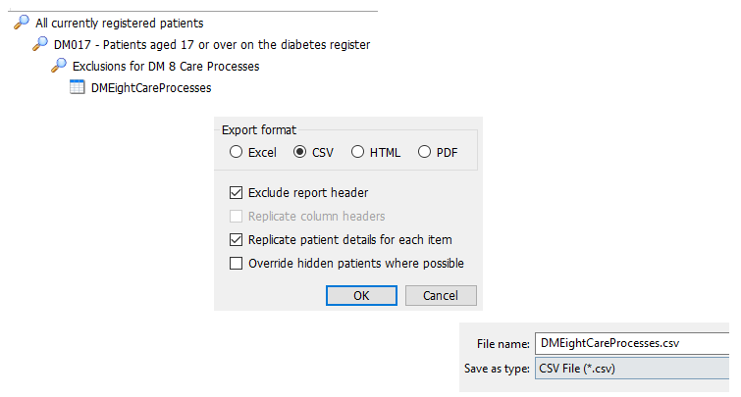Select the DMEightCareProcesses report
Image resolution: width=741 pixels, height=397 pixels.
pyautogui.click(x=151, y=87)
